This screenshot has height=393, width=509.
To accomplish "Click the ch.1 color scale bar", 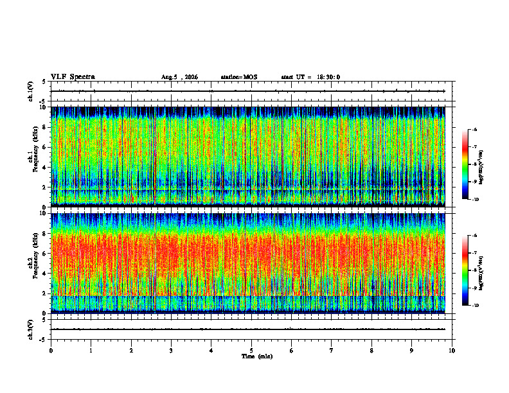I will click(x=465, y=164).
